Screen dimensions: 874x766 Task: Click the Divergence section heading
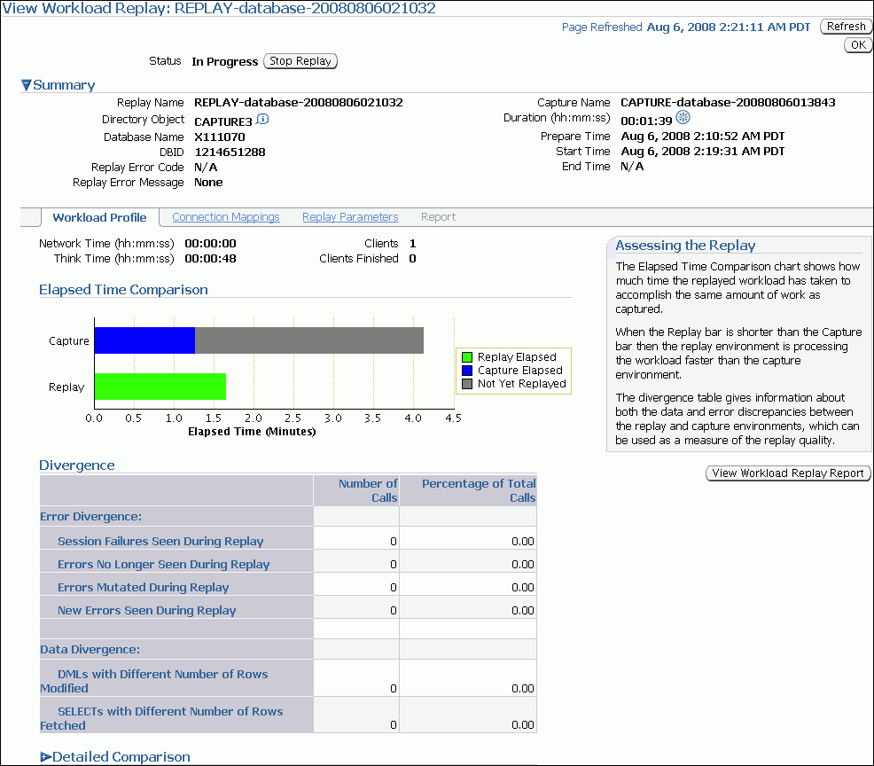coord(77,465)
